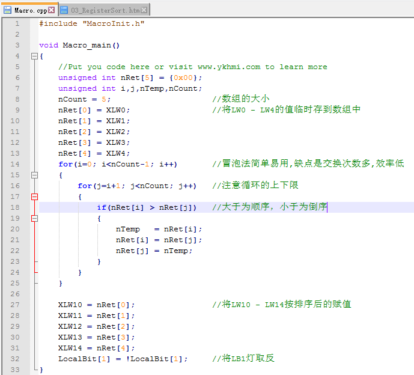The width and height of the screenshot is (414, 375).
Task: Collapse the Macro_main function block at line 4
Action: [x=34, y=56]
